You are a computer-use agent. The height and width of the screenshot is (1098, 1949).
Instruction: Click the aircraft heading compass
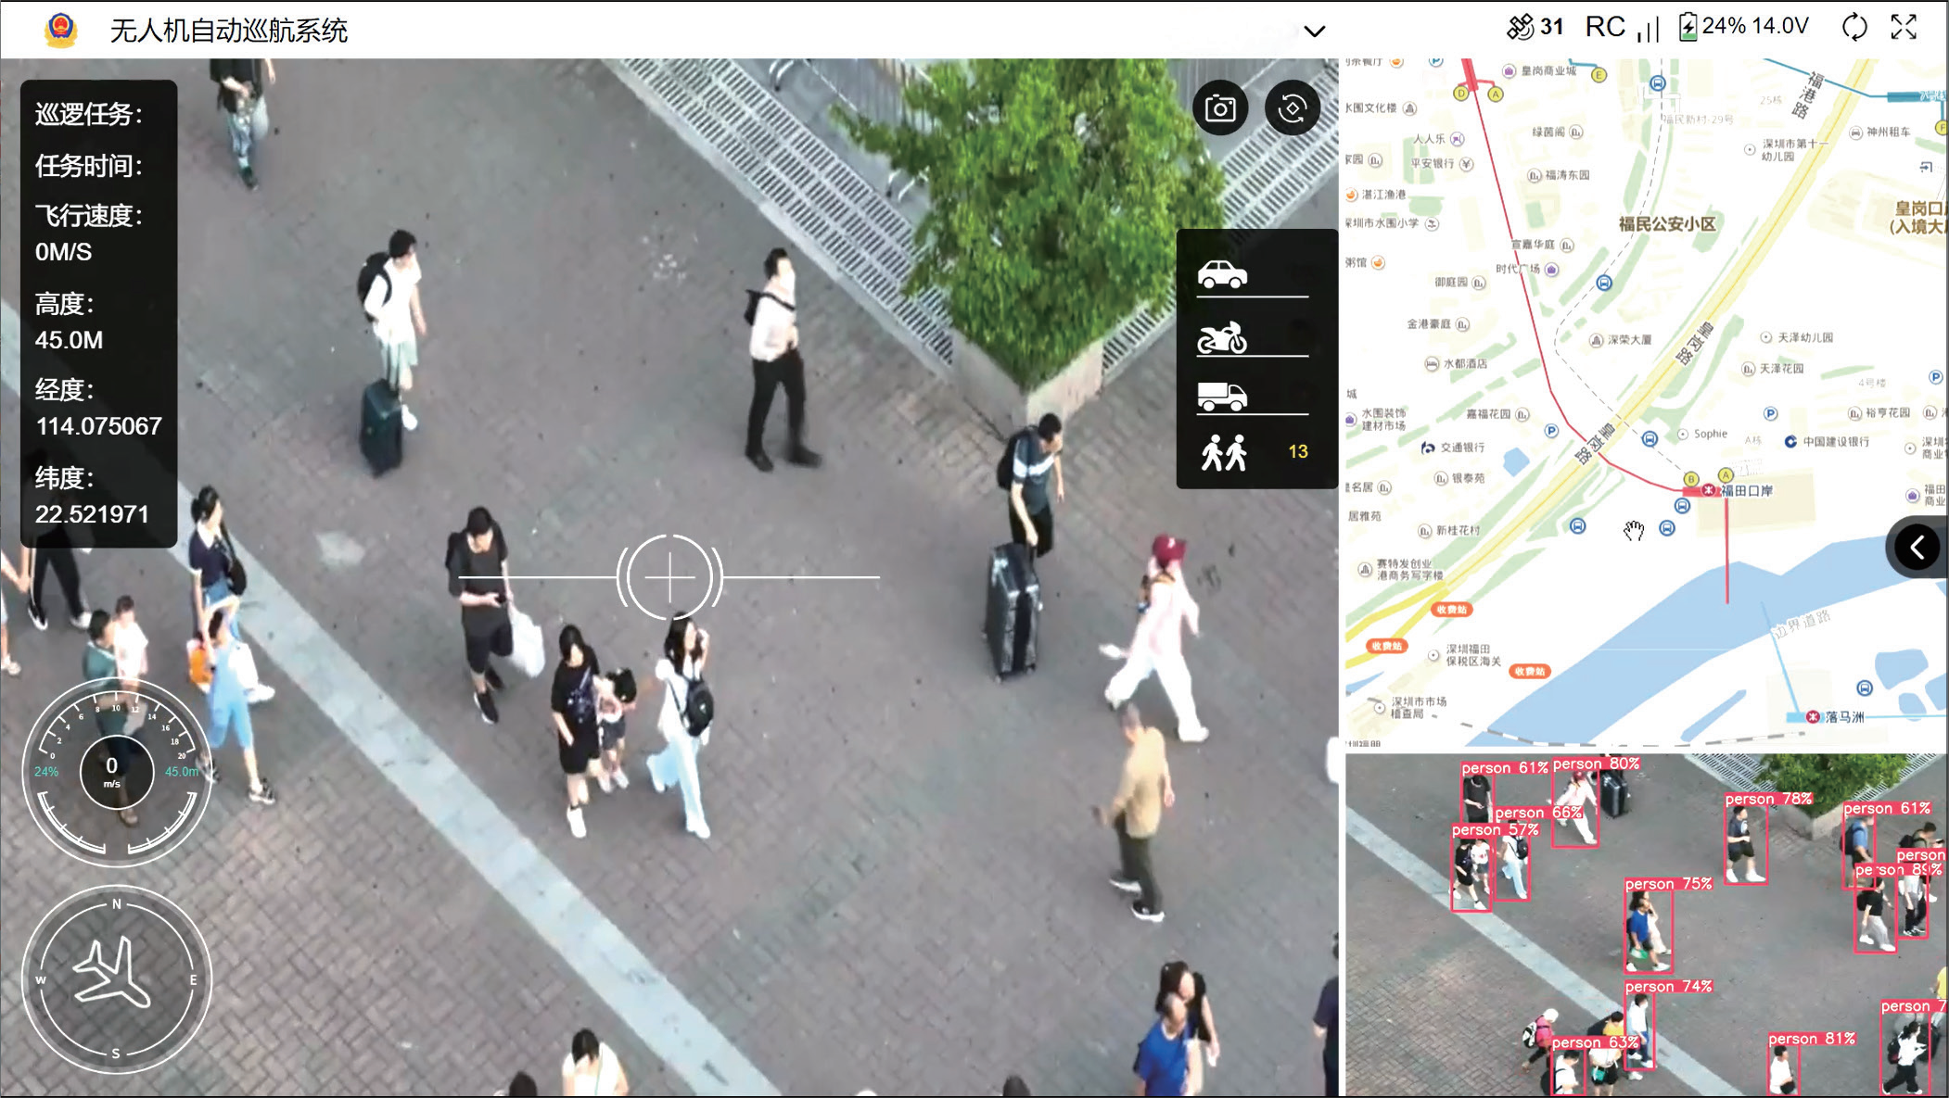pos(116,978)
